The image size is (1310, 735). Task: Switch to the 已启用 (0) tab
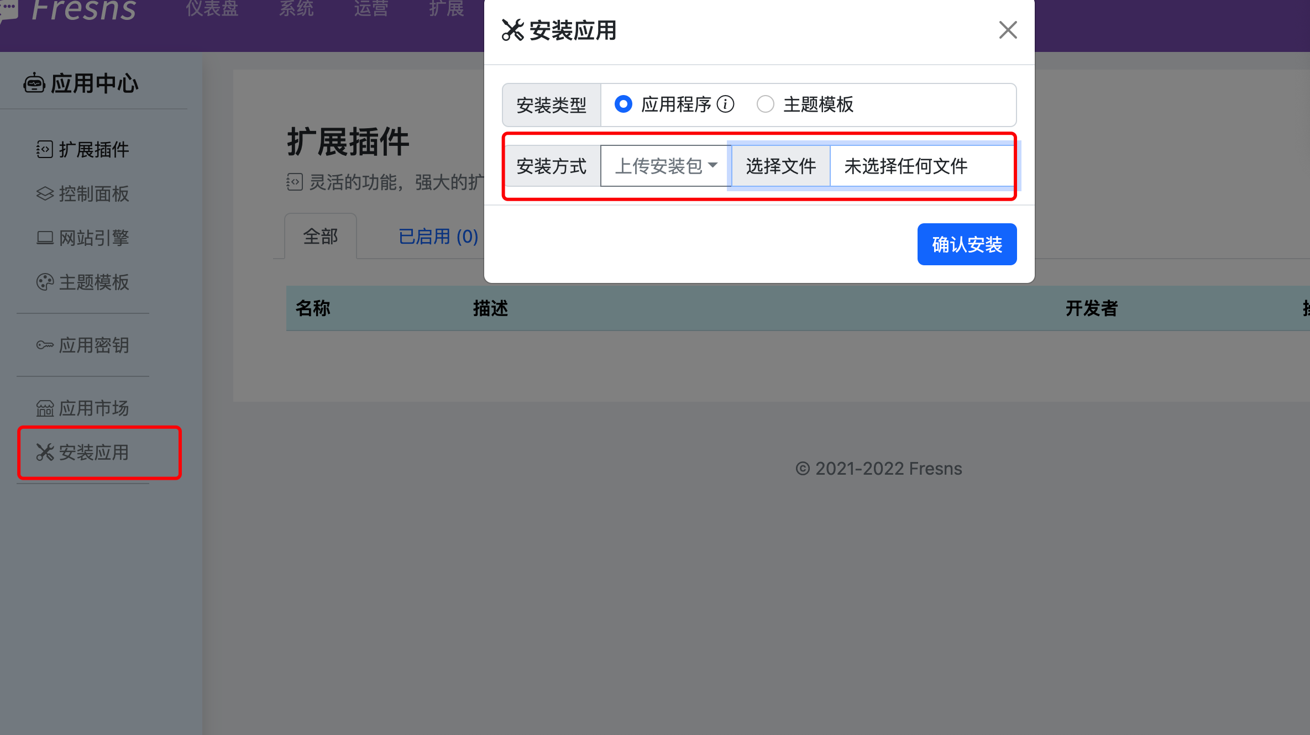(x=438, y=237)
